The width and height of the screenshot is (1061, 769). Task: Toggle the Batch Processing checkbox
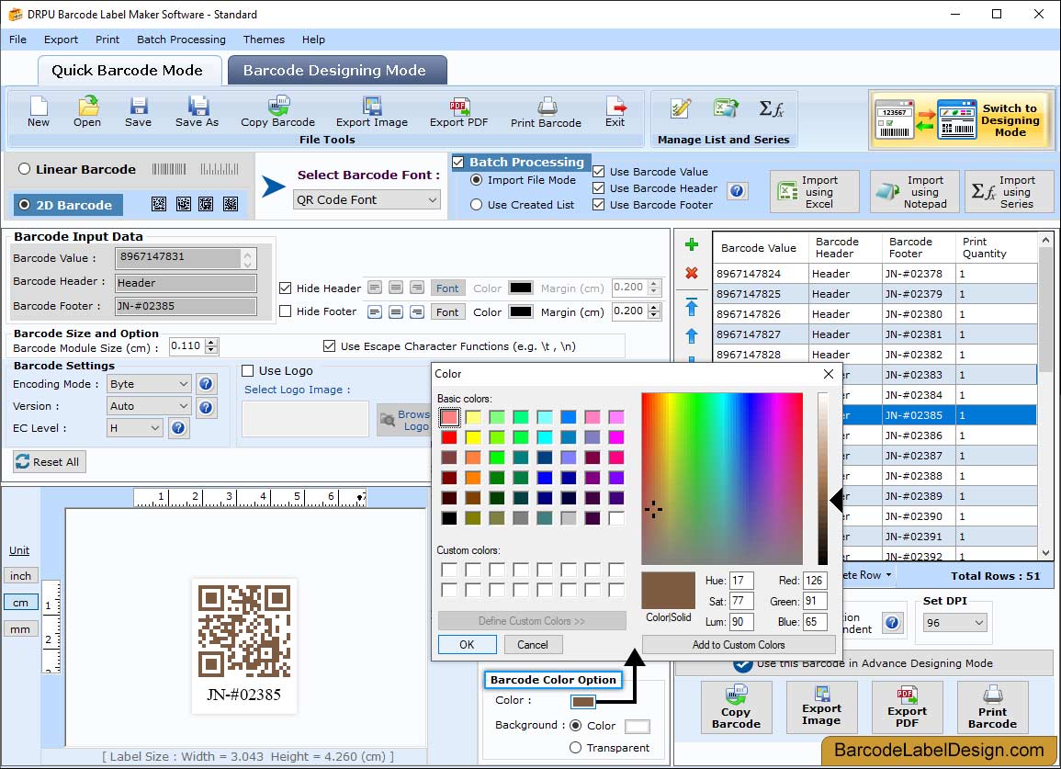tap(458, 162)
